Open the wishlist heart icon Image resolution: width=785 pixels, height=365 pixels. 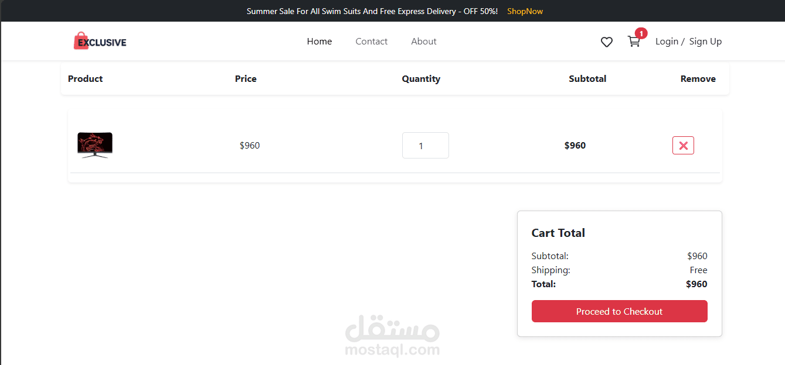(607, 42)
